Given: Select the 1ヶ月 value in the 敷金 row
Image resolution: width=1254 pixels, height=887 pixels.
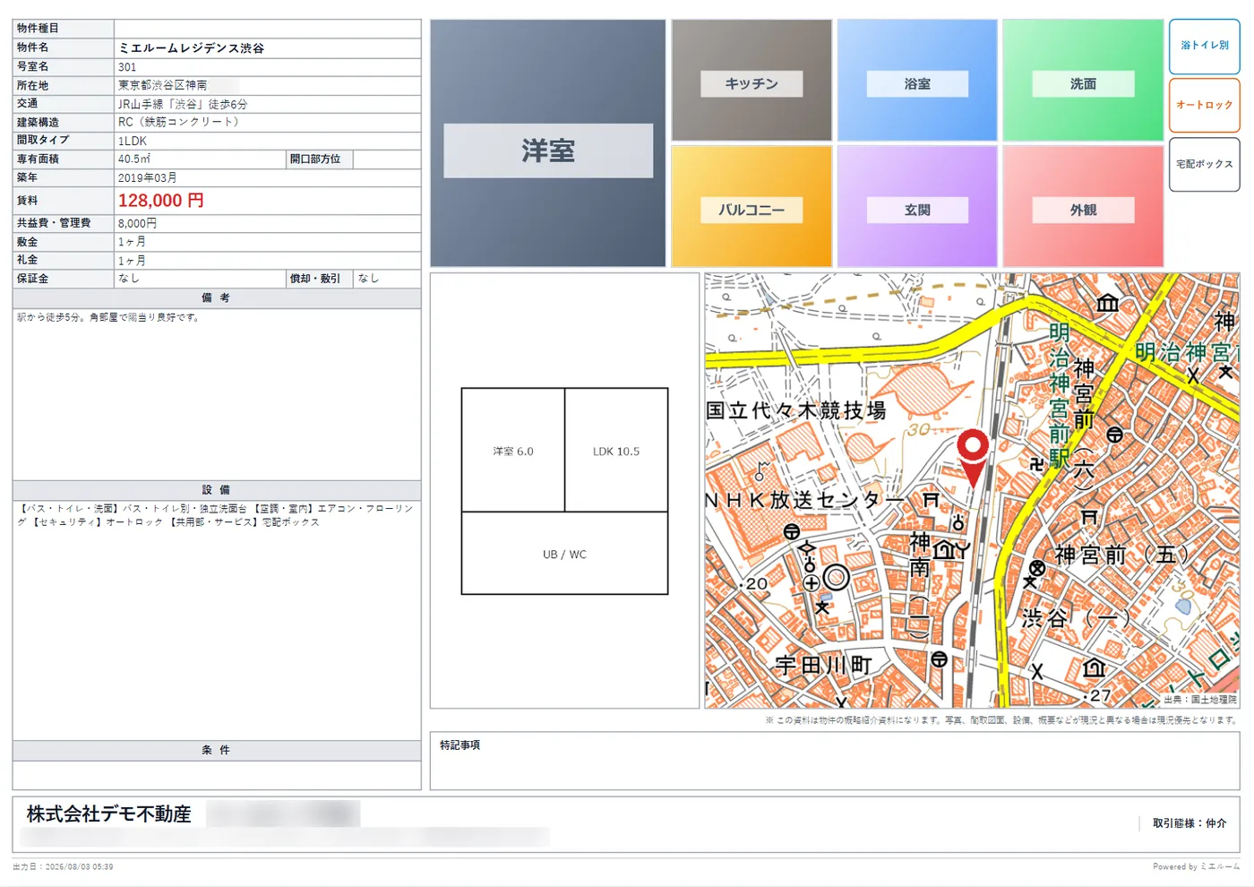Looking at the screenshot, I should [133, 242].
